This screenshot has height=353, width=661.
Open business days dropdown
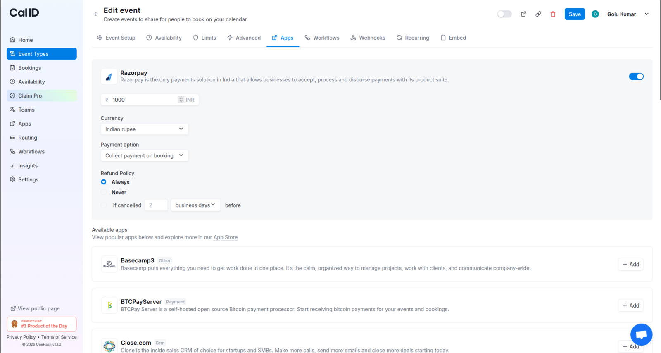[195, 205]
